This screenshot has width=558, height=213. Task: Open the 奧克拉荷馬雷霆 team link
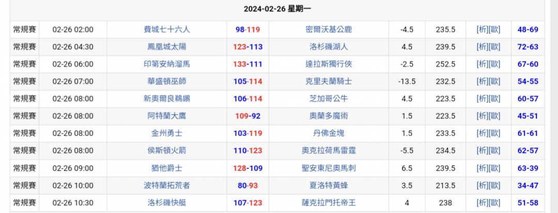click(x=329, y=151)
